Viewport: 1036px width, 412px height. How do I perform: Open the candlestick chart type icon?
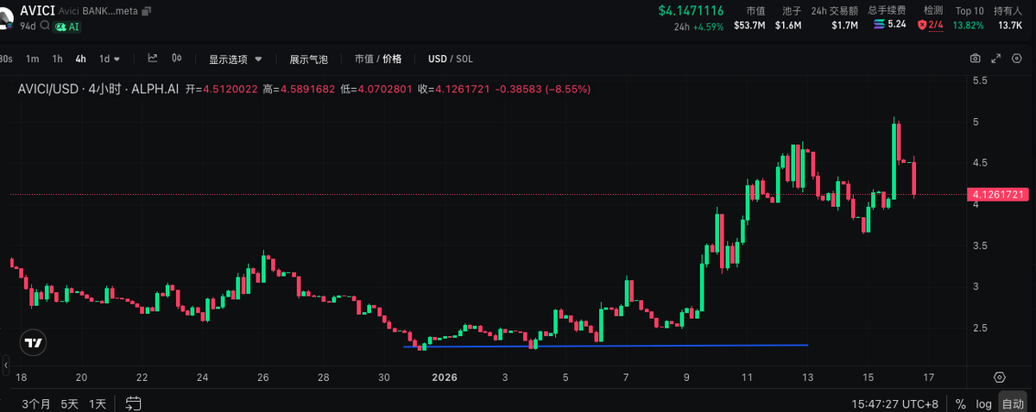click(x=177, y=59)
